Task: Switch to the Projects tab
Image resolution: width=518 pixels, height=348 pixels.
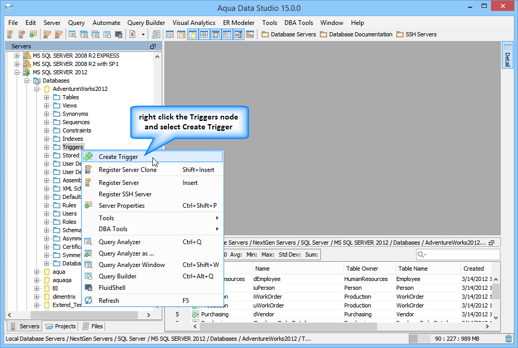Action: pos(60,326)
